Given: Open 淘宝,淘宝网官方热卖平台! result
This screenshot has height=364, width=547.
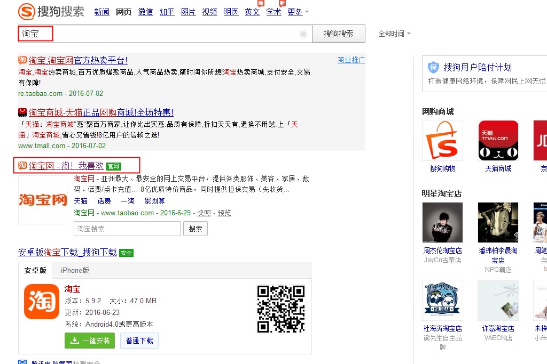Looking at the screenshot, I should click(78, 60).
